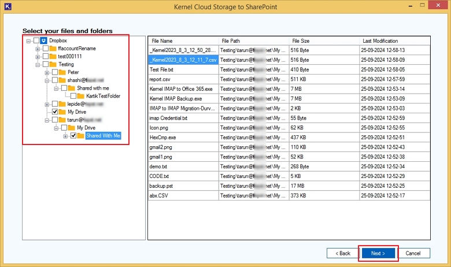Select the My Drive label under tarun

[x=86, y=128]
